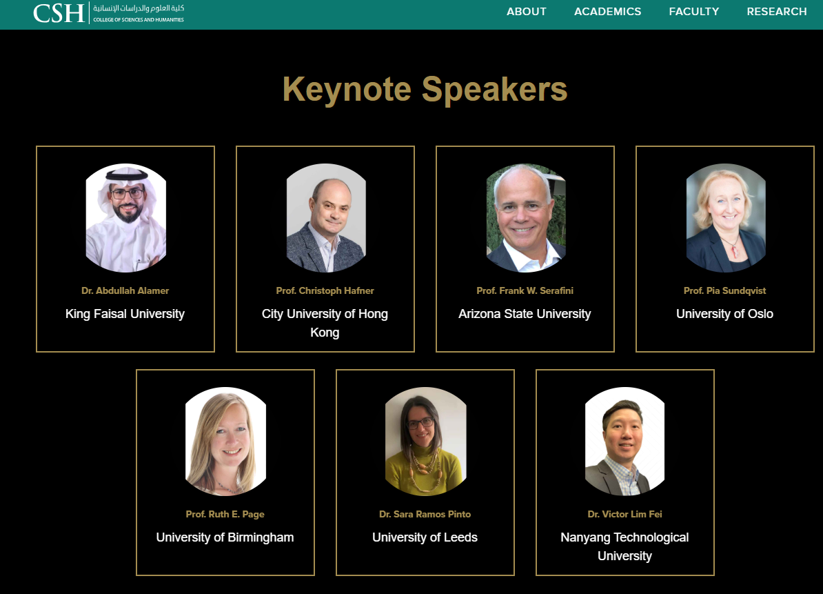Click the Arizona State University text
823x594 pixels.
click(x=525, y=314)
